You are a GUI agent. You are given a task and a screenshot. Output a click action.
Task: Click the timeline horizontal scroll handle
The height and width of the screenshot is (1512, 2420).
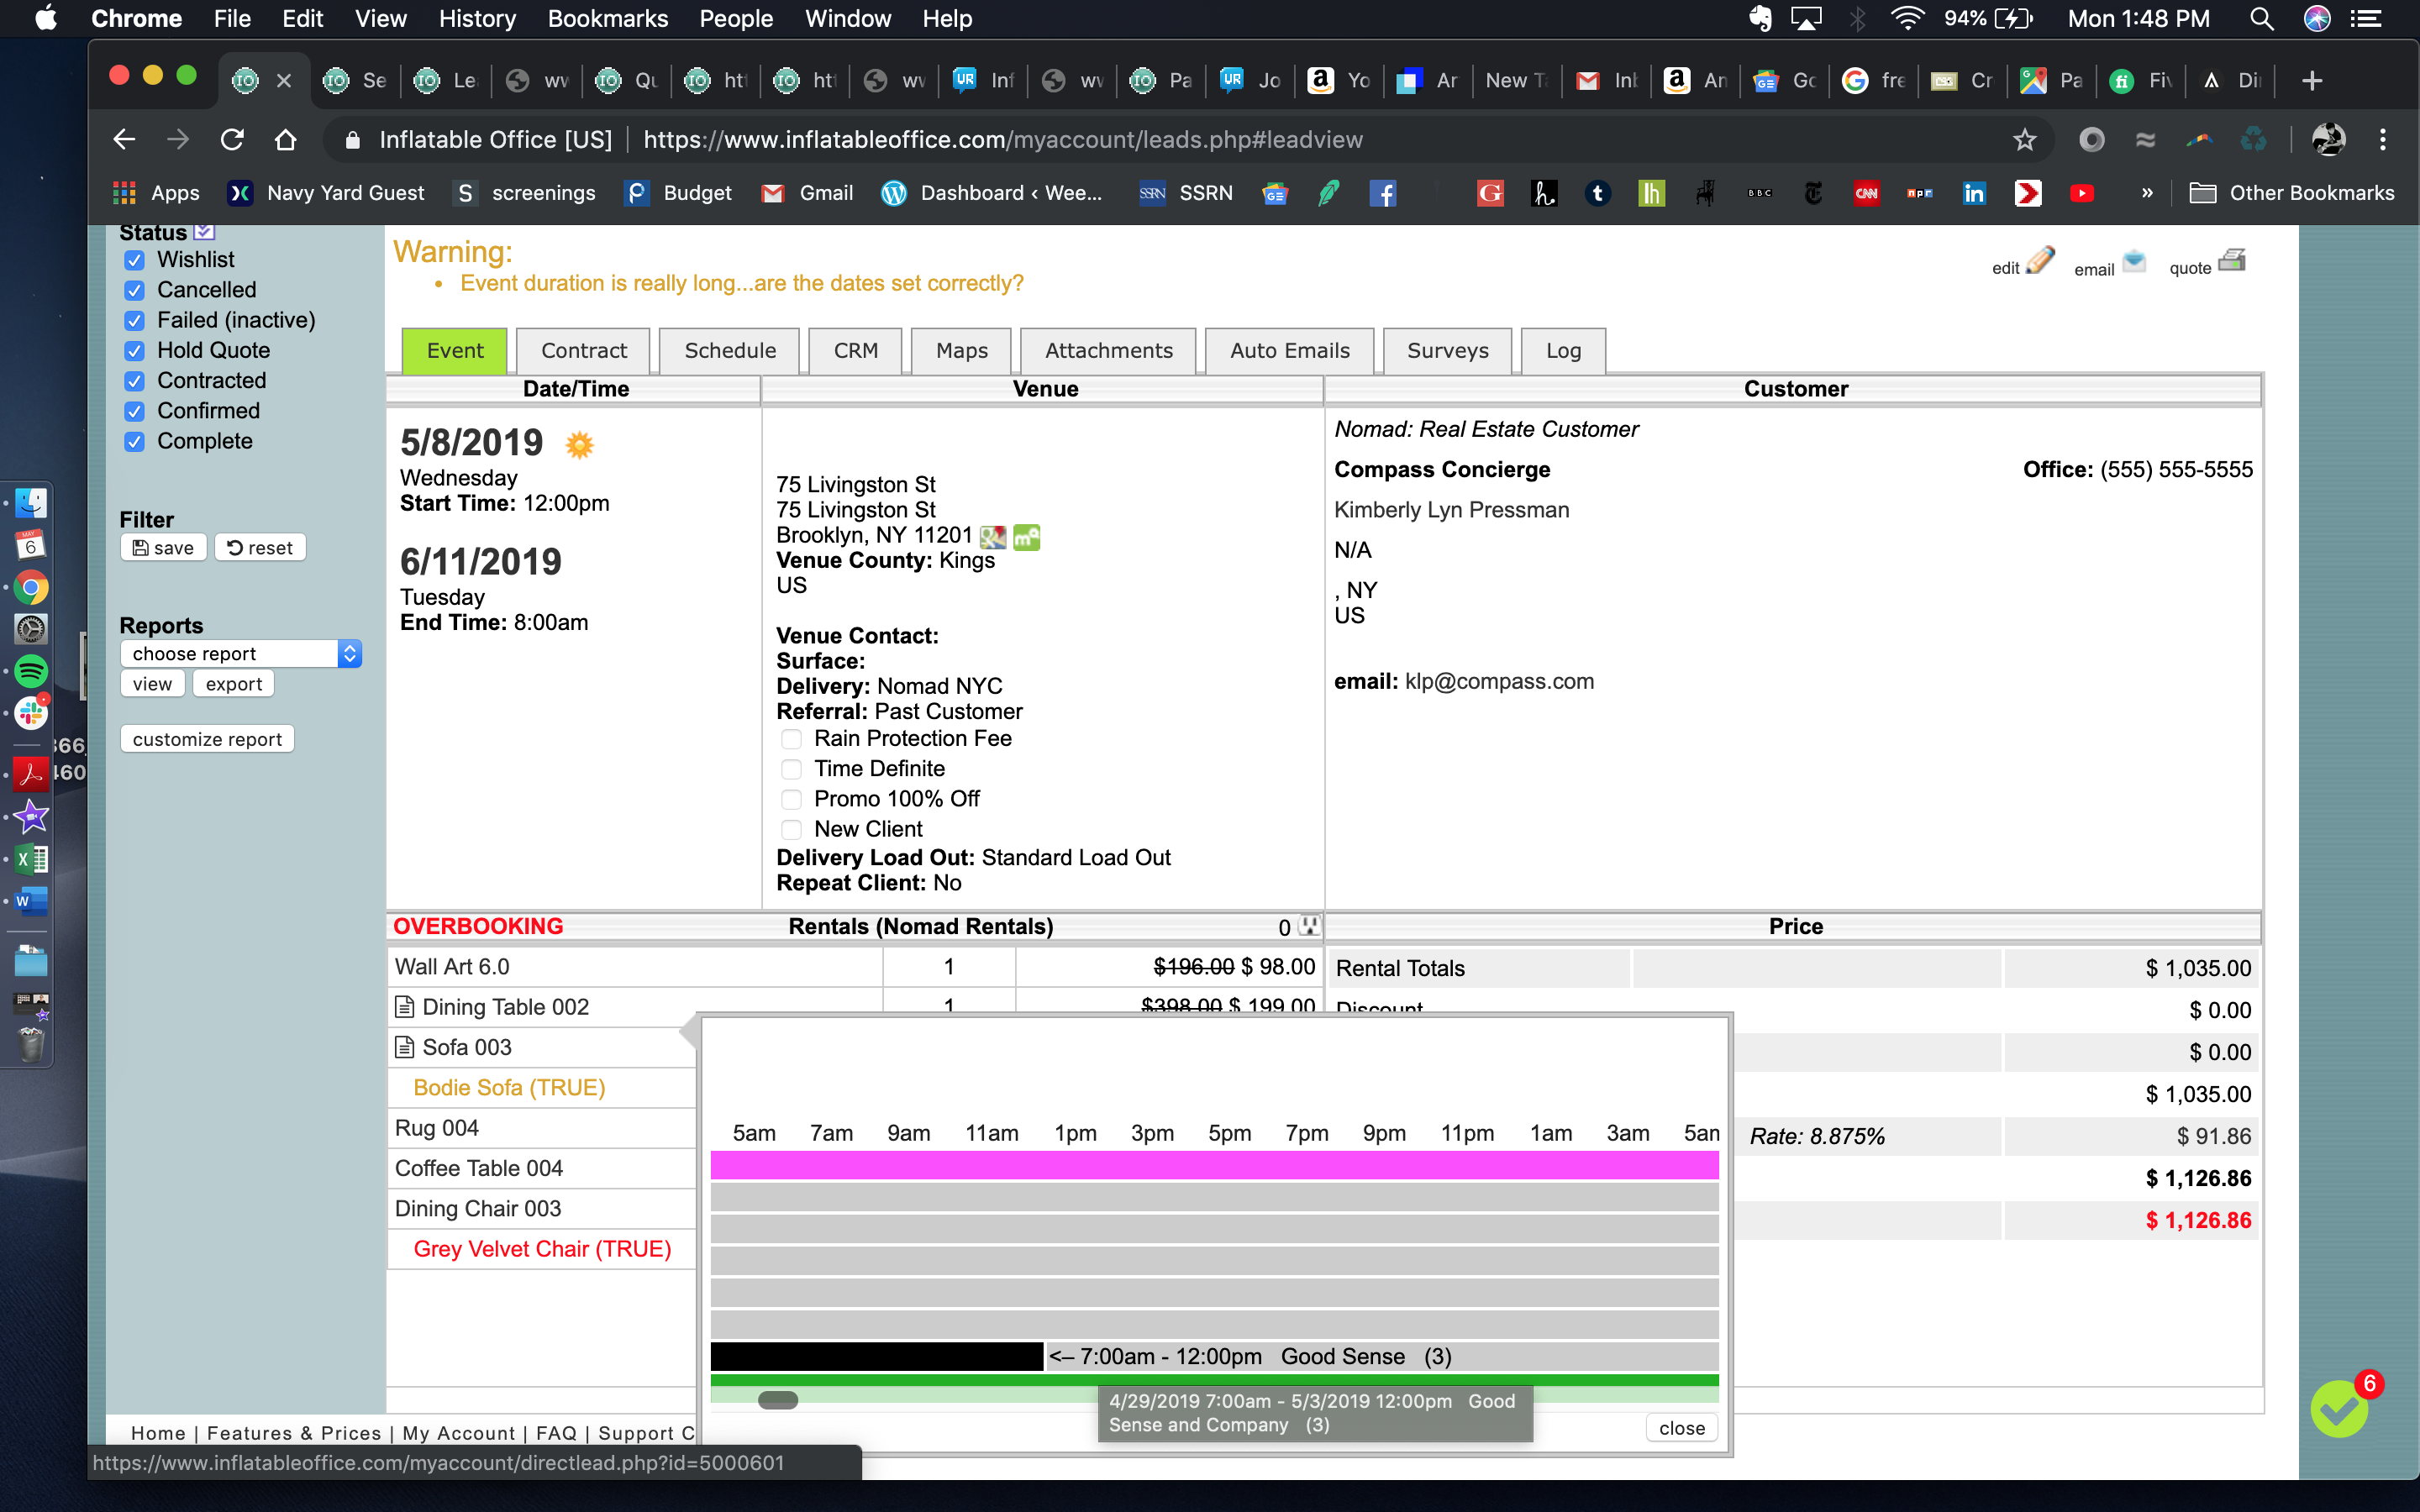[x=777, y=1400]
